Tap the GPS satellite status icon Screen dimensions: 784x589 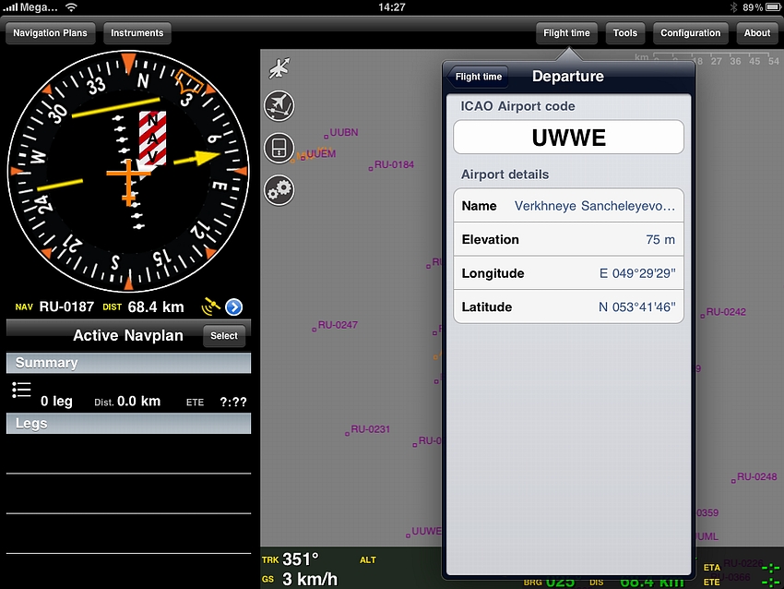pyautogui.click(x=210, y=307)
